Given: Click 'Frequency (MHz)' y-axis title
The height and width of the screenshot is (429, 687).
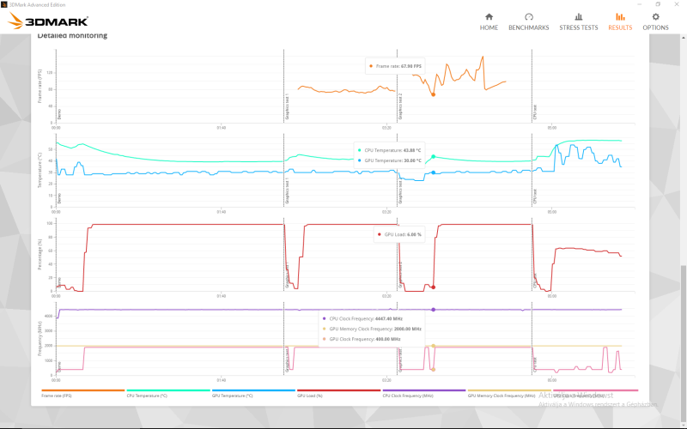Looking at the screenshot, I should pyautogui.click(x=40, y=339).
